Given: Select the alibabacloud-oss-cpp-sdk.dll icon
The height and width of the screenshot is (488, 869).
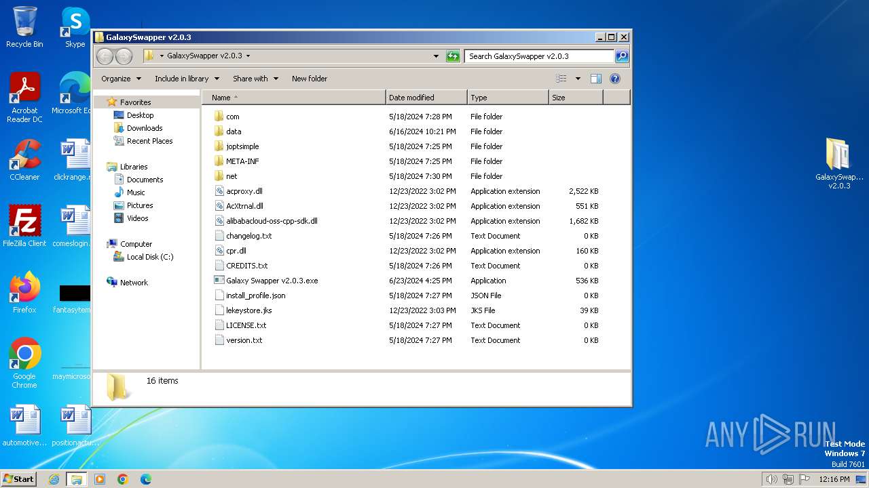Looking at the screenshot, I should 219,221.
